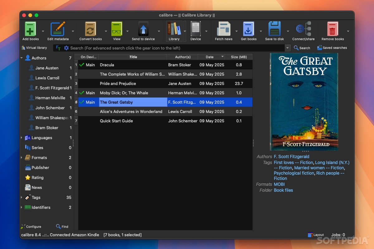Open the MOBI format link
374x249 pixels.
point(279,184)
